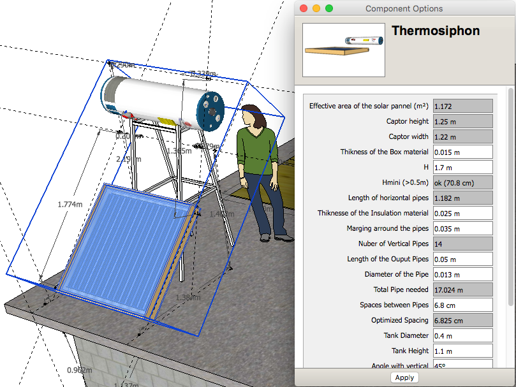The width and height of the screenshot is (516, 387).
Task: Click the Apply button
Action: point(404,377)
